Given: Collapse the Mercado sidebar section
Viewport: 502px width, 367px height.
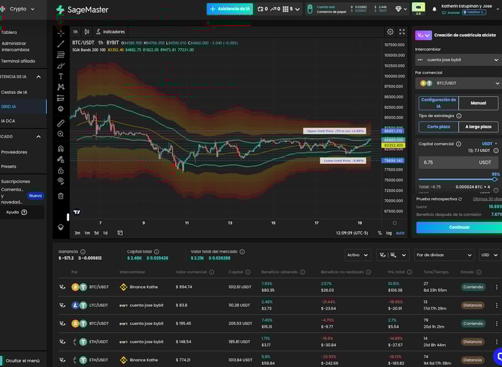Looking at the screenshot, I should (x=39, y=136).
